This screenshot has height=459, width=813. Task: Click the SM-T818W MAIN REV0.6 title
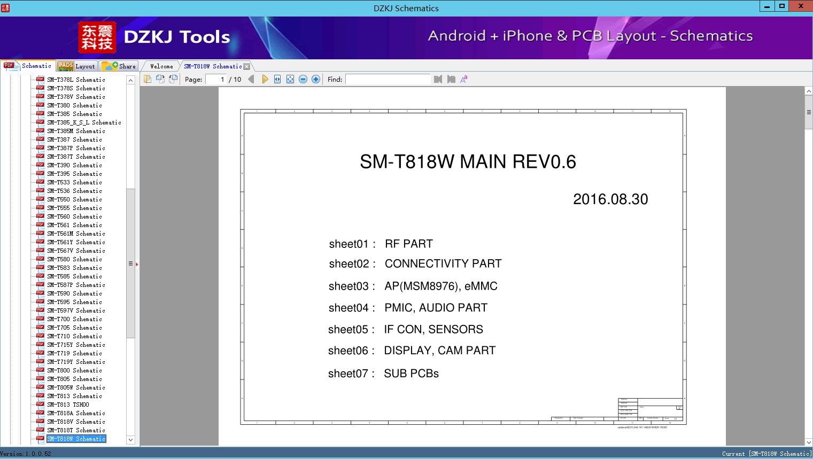coord(468,161)
